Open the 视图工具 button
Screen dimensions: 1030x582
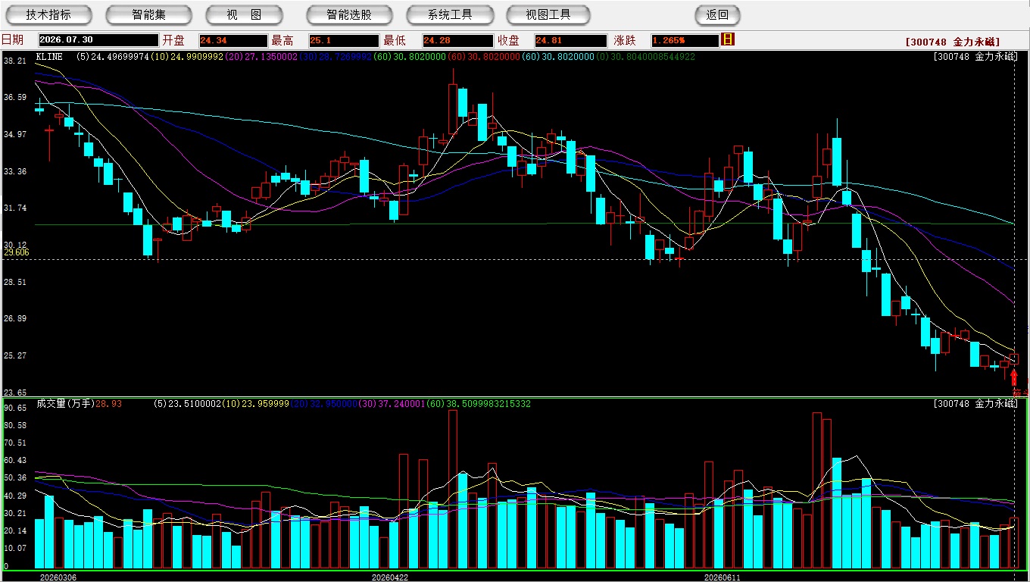tap(549, 14)
